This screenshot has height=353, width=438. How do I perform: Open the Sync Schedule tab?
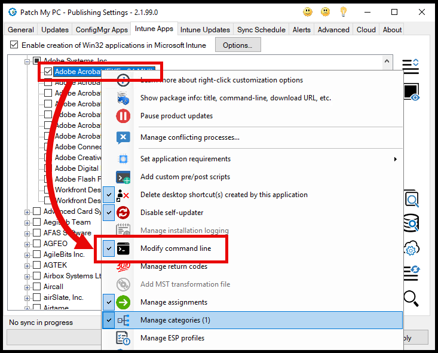tap(261, 30)
